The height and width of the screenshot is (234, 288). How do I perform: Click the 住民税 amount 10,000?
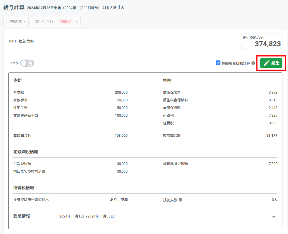272,123
